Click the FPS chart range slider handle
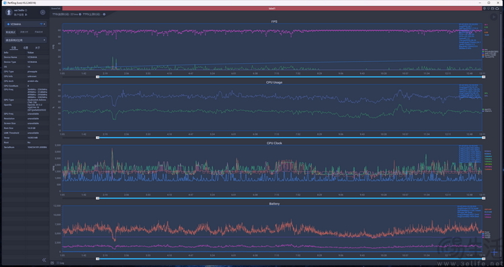 [x=97, y=77]
